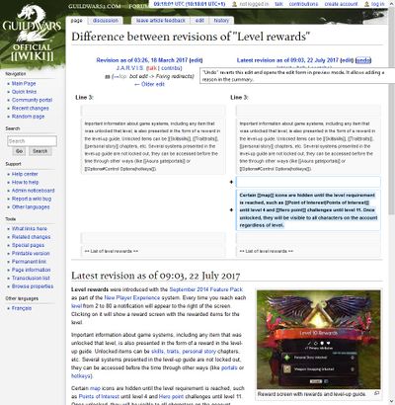Open 'Quick links' in the sidebar
The width and height of the screenshot is (395, 405).
click(x=24, y=92)
